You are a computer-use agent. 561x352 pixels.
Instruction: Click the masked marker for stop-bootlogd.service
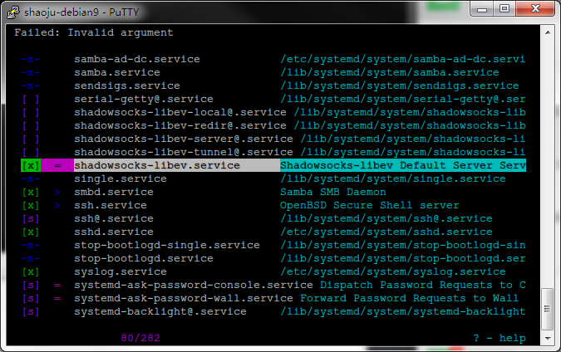pyautogui.click(x=31, y=258)
